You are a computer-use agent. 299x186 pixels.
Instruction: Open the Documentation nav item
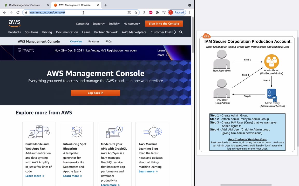67,32
